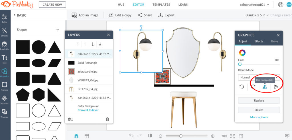Screen dimensions: 292x140
Task: Click the More options link
Action: [259, 117]
